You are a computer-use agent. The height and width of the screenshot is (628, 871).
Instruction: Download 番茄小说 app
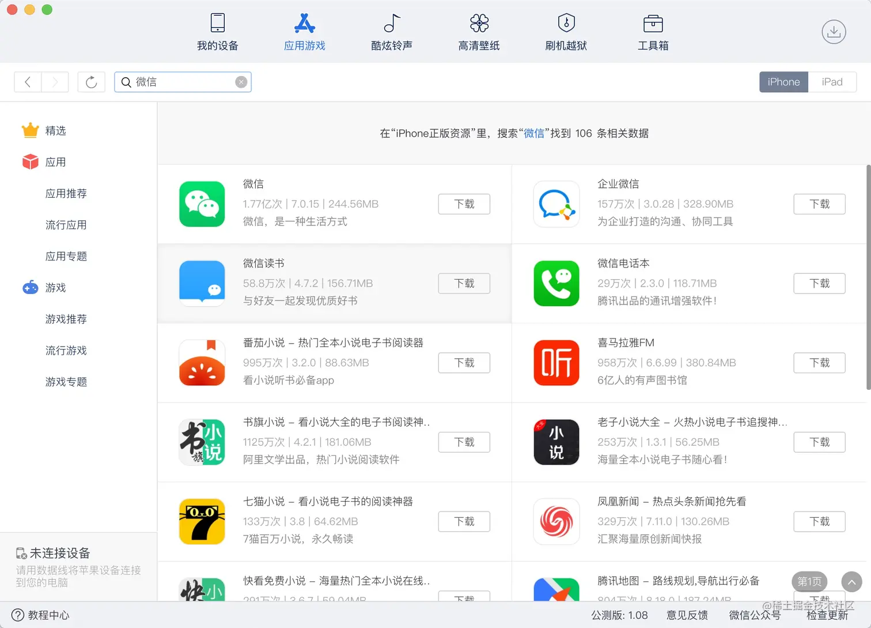click(x=464, y=363)
